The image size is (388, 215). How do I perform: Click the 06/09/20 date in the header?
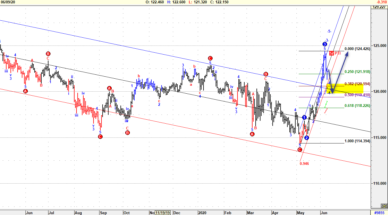point(8,2)
